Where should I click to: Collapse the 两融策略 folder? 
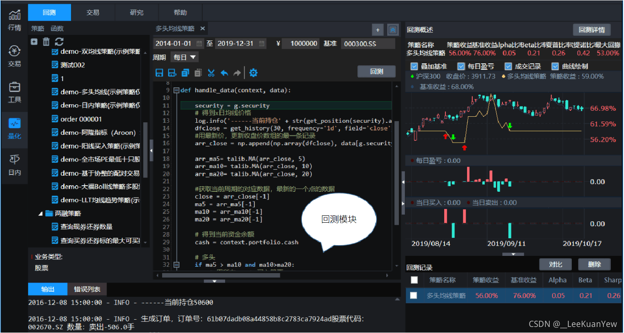coord(41,213)
